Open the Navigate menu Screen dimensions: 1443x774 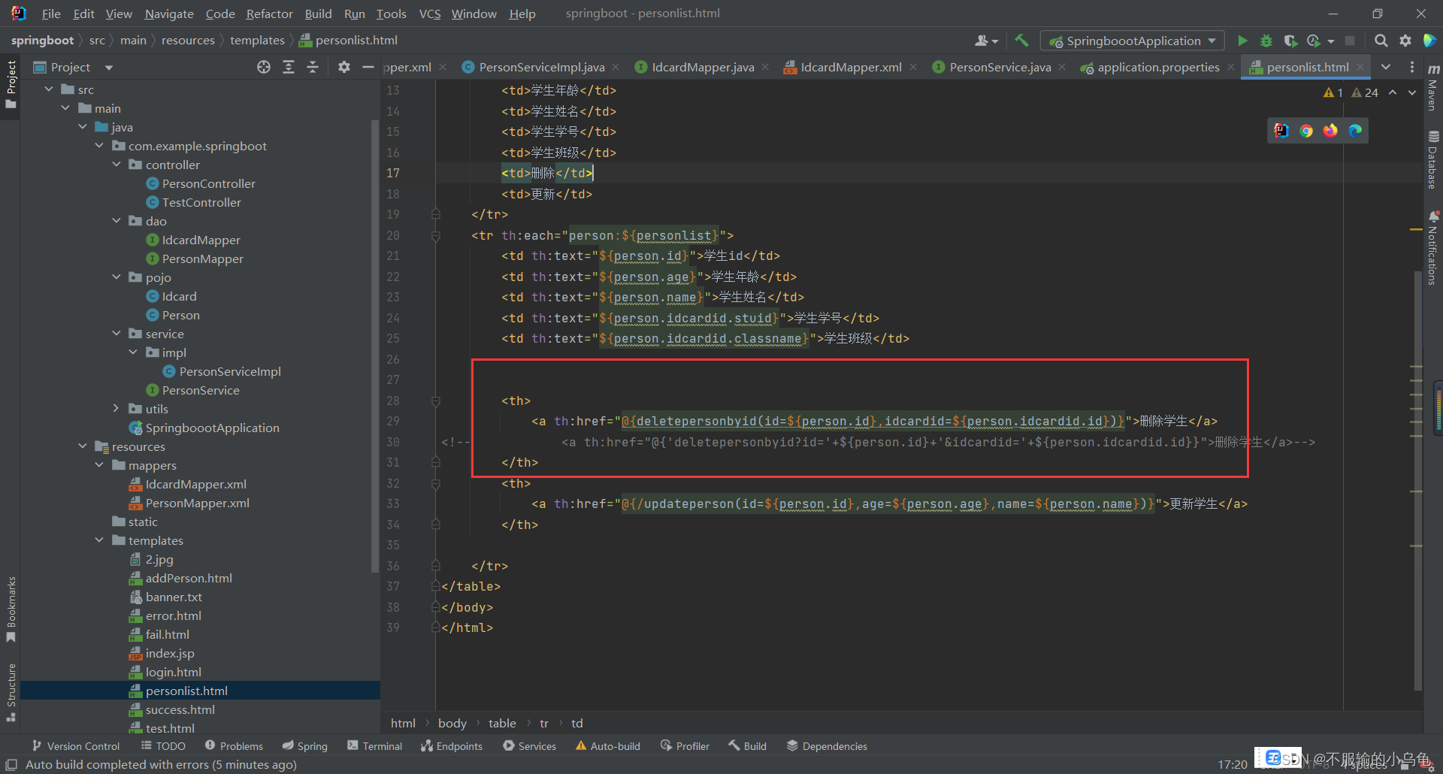(169, 14)
